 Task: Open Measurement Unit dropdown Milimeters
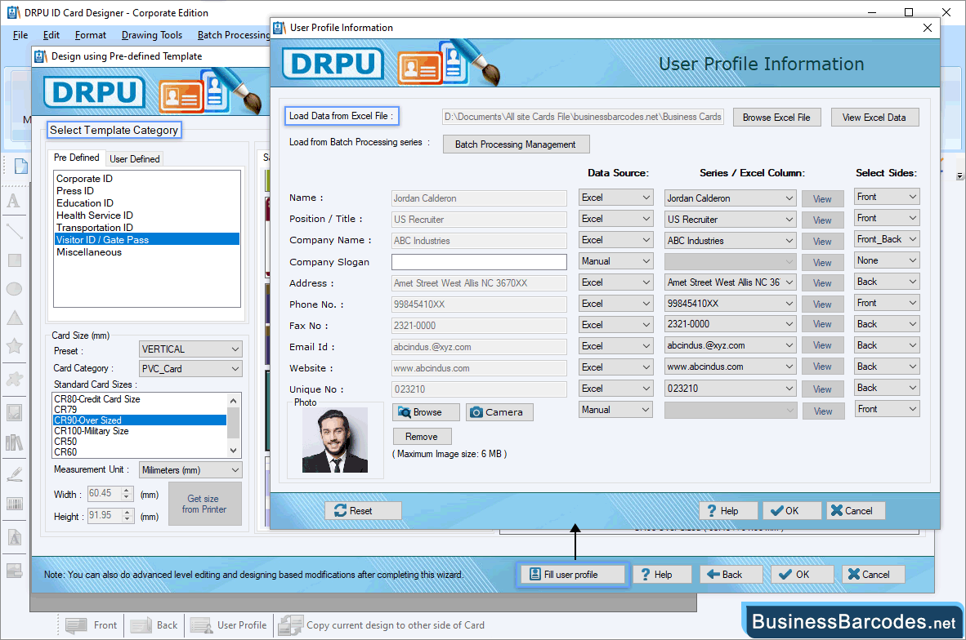point(190,470)
